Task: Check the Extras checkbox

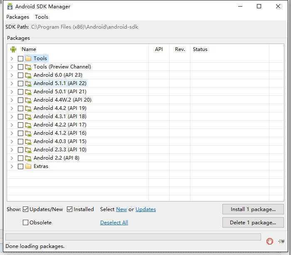Action: click(x=20, y=166)
